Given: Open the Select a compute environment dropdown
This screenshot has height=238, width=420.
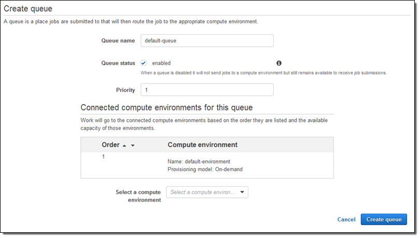Looking at the screenshot, I should pyautogui.click(x=207, y=192).
